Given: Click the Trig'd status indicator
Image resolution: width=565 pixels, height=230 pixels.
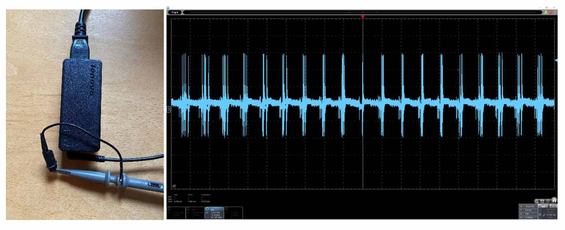Looking at the screenshot, I should click(x=175, y=12).
